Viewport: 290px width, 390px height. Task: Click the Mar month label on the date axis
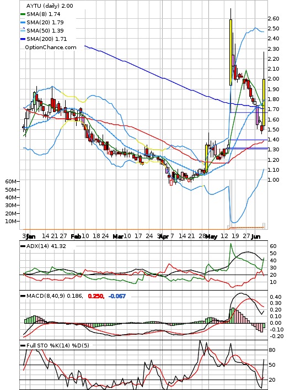pos(117,236)
